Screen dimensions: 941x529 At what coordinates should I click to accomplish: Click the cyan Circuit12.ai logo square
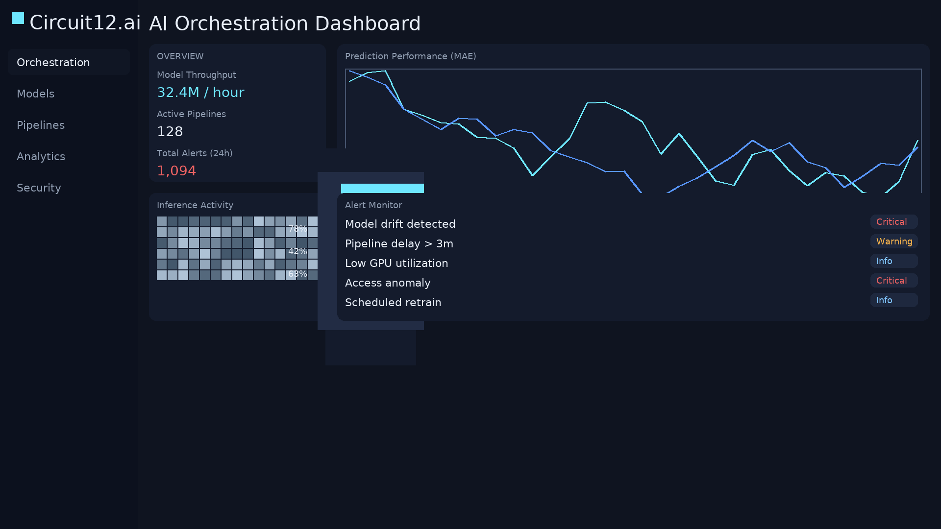(x=18, y=18)
